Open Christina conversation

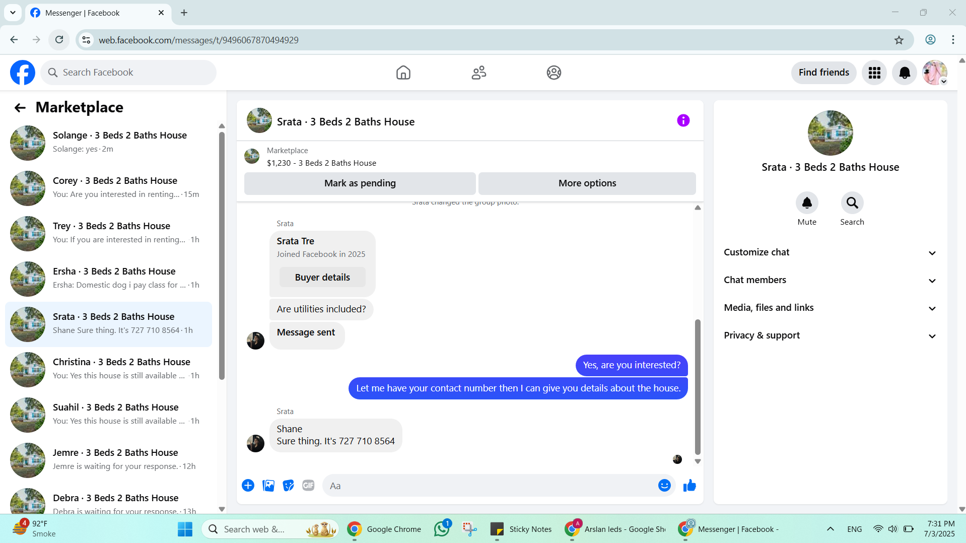[108, 369]
